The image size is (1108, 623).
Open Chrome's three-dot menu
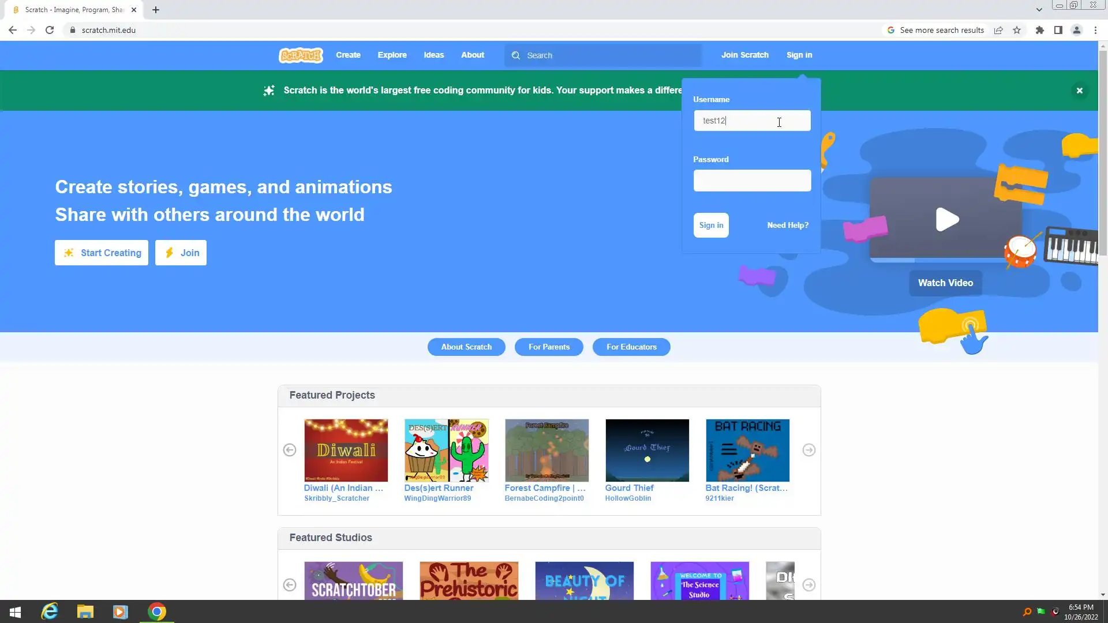1095,30
